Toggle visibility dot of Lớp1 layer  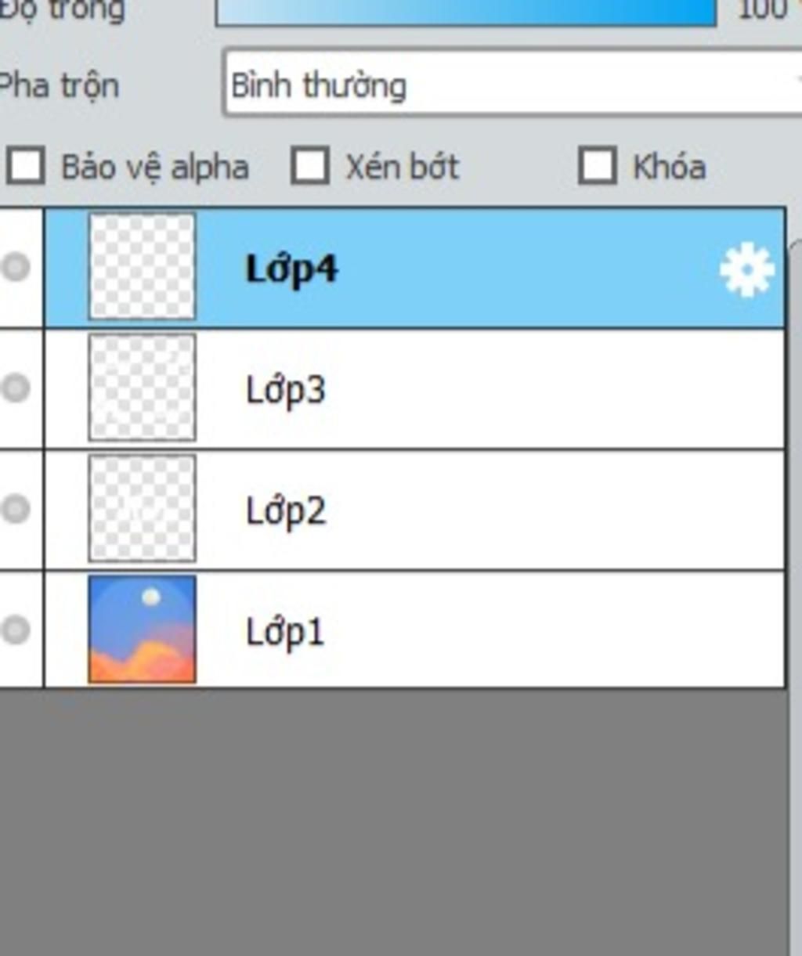click(x=15, y=630)
